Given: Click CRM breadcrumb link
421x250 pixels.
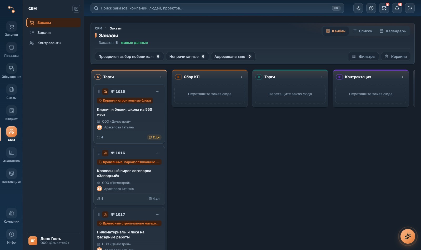Looking at the screenshot, I should [98, 28].
